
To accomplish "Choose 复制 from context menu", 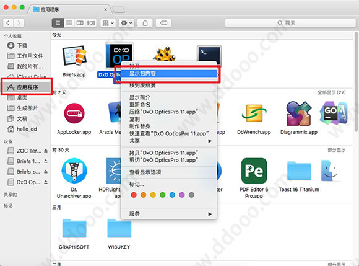I will coord(169,119).
